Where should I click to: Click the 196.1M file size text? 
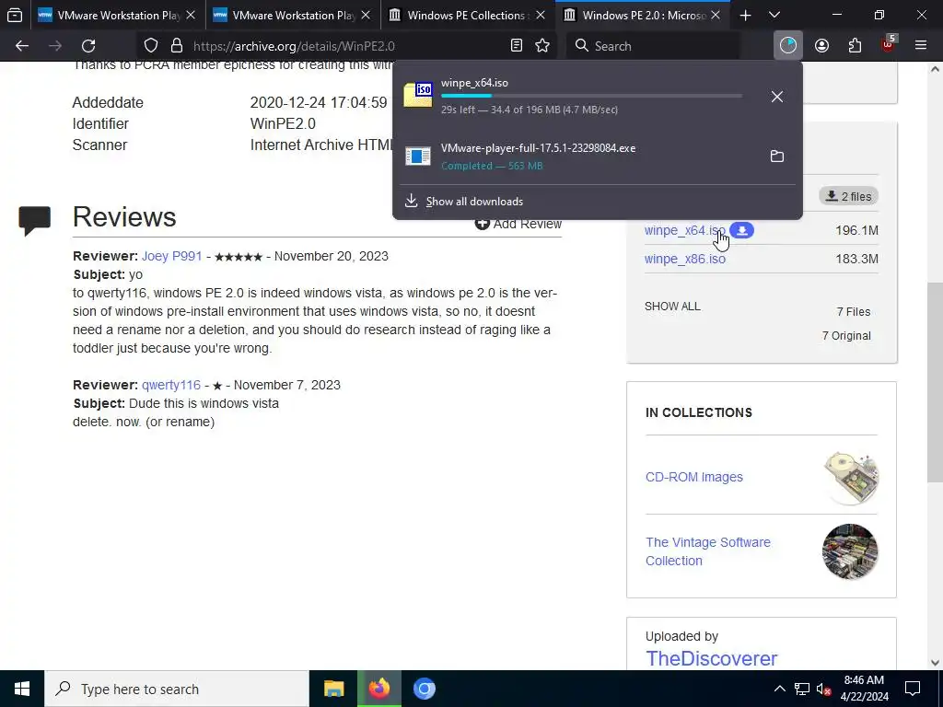[856, 230]
